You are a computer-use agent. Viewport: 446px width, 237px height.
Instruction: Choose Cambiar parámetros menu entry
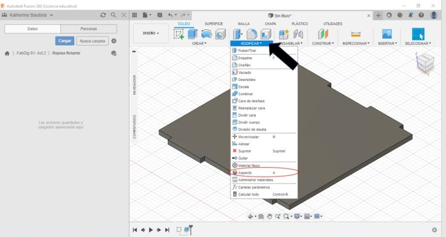point(264,187)
